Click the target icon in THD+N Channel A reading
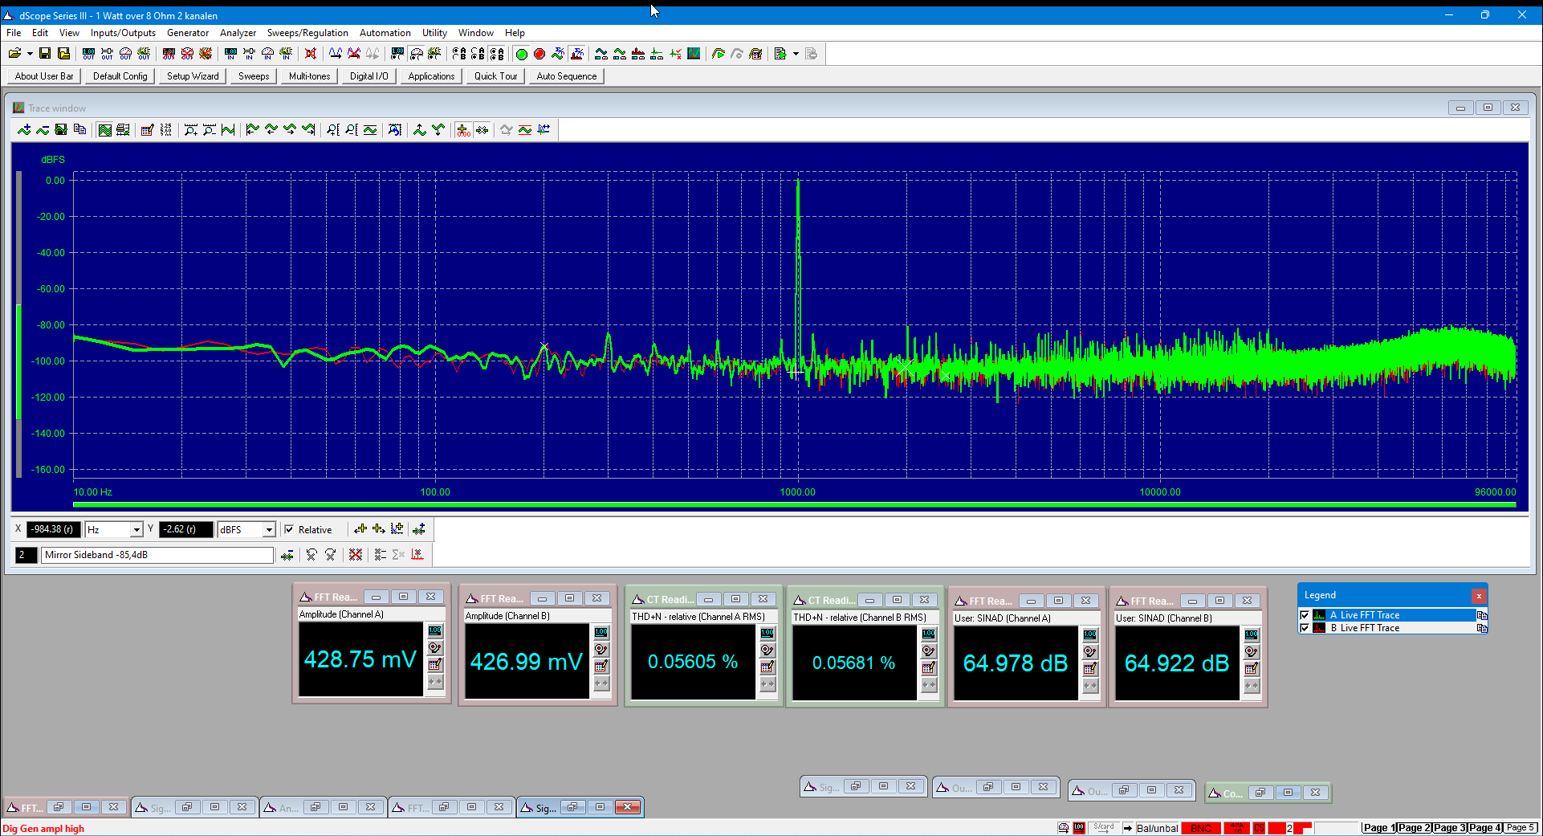The width and height of the screenshot is (1543, 836). click(x=767, y=650)
